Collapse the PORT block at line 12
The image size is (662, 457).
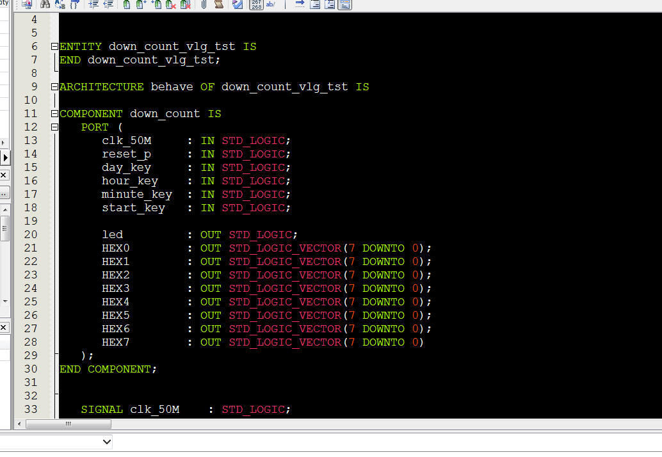(x=54, y=127)
